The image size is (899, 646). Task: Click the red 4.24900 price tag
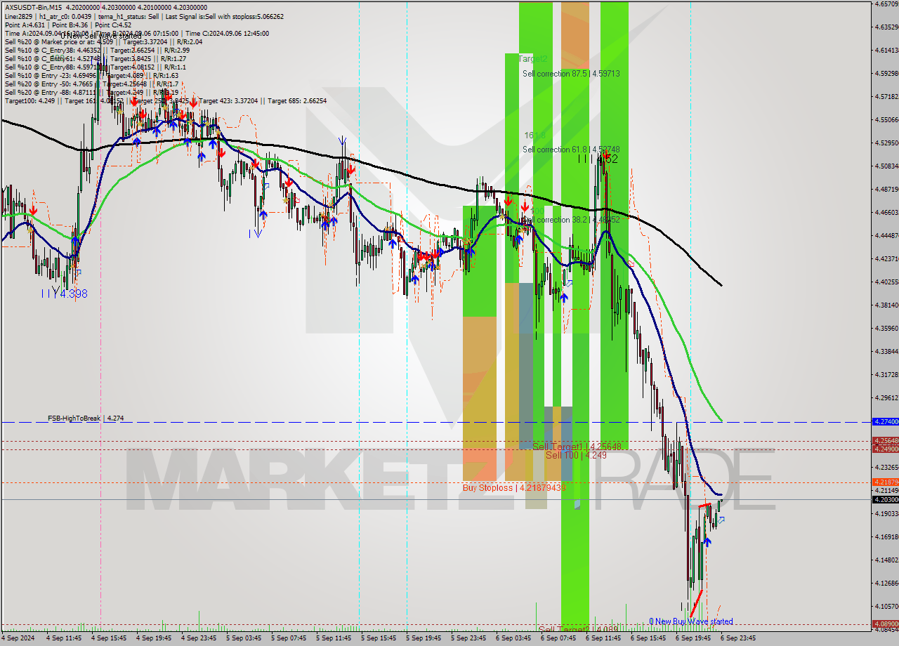pos(885,449)
